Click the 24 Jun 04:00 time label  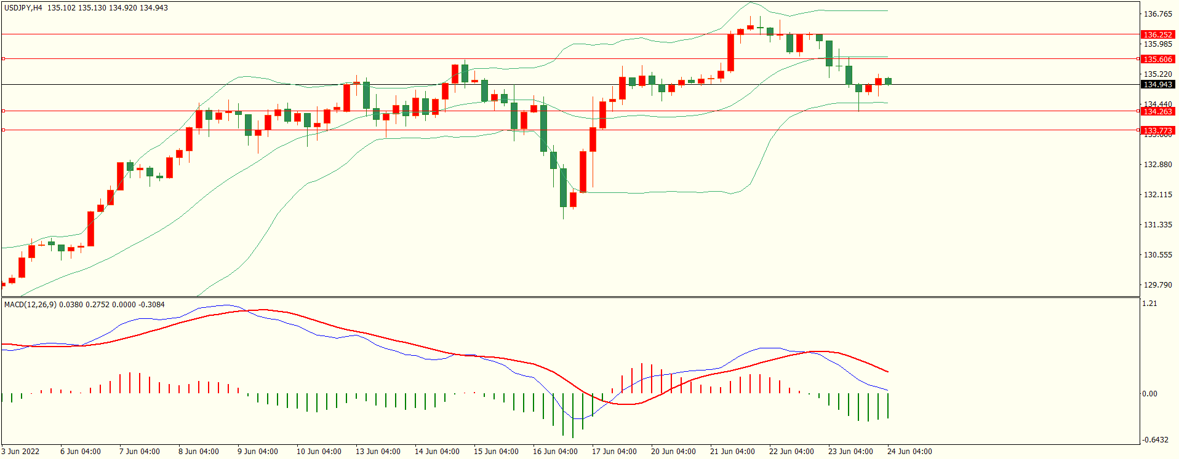click(x=909, y=452)
